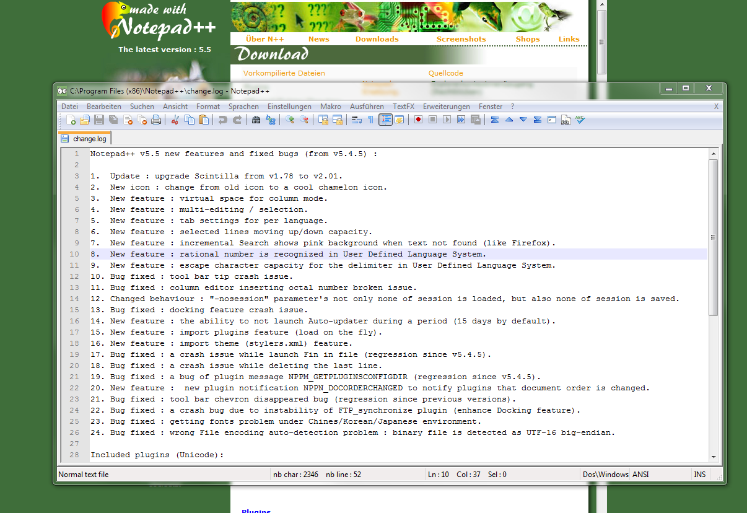Click the Zoom In magnifier icon
747x513 pixels.
(289, 120)
